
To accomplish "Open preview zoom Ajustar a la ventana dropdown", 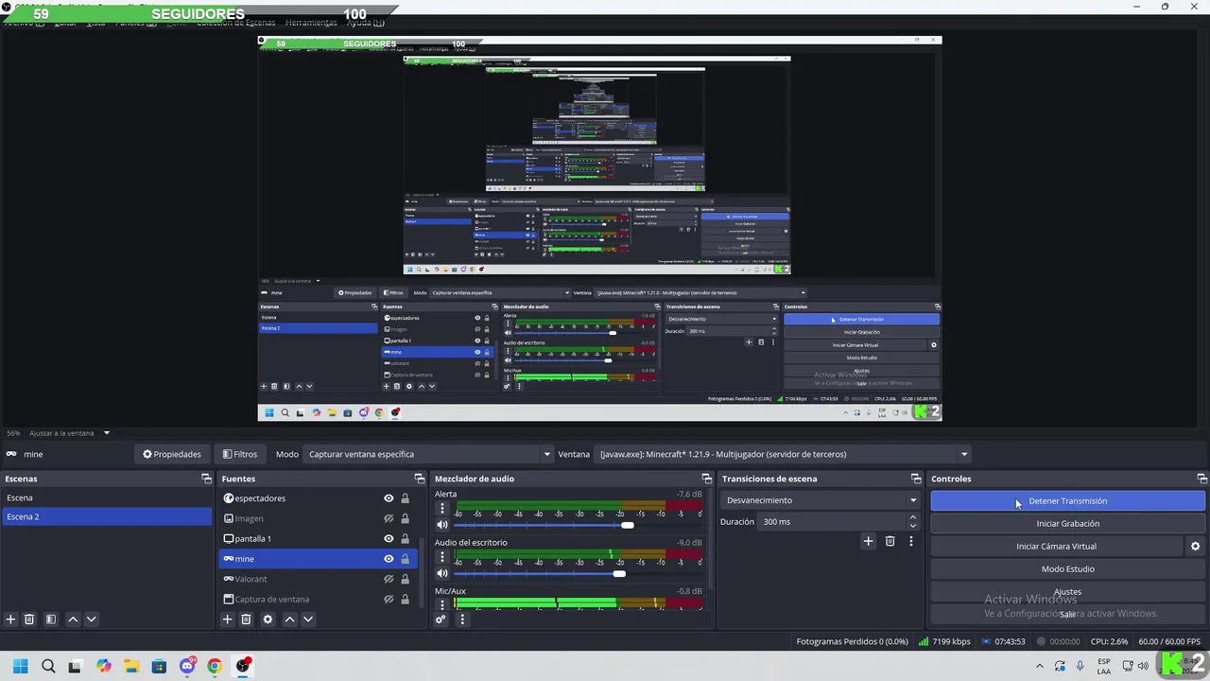I will pos(70,433).
